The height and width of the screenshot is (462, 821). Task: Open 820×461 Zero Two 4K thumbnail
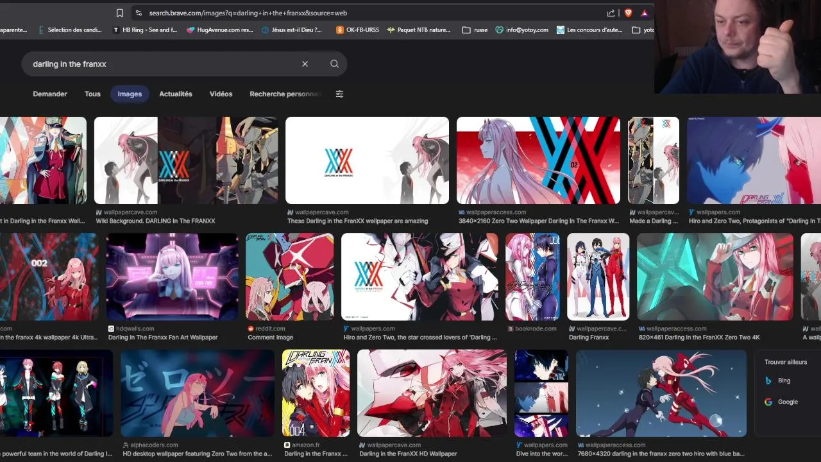[715, 277]
